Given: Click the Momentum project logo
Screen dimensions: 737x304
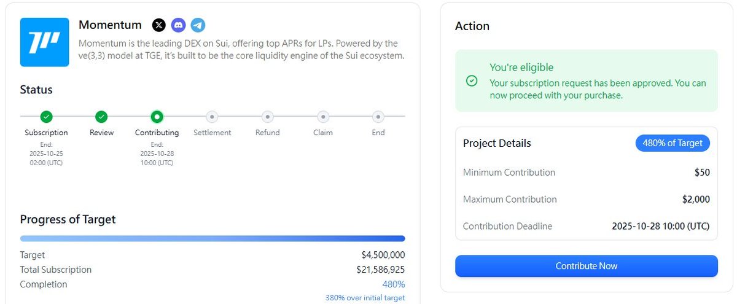Looking at the screenshot, I should 44,42.
